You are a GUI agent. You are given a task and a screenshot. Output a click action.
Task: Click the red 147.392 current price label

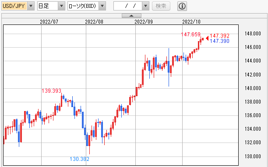click(x=219, y=36)
